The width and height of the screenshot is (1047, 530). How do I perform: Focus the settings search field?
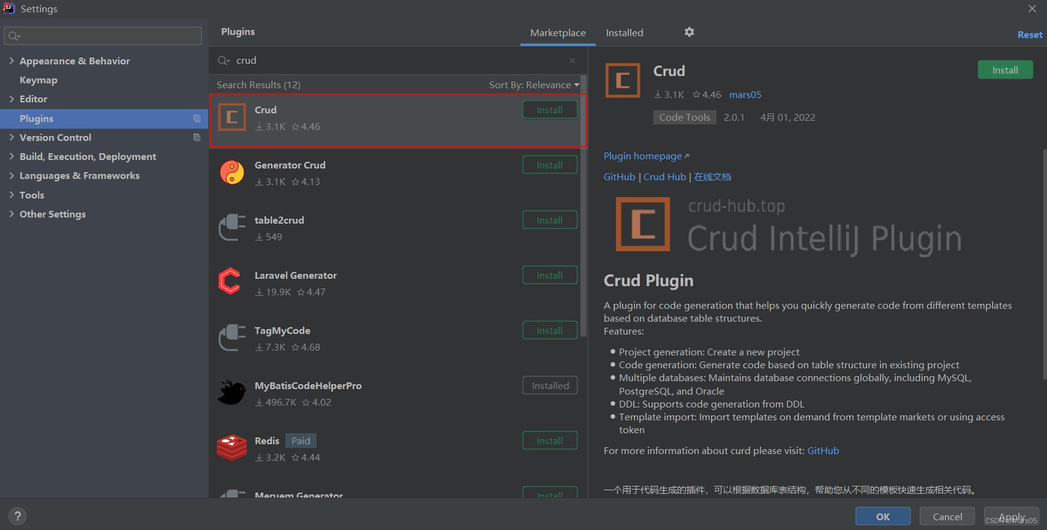pos(103,36)
